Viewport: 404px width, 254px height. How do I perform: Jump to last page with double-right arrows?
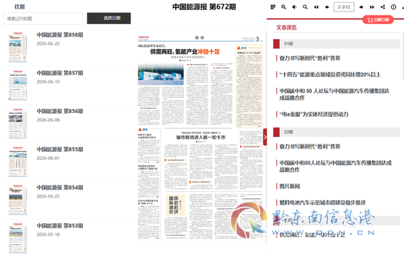click(x=372, y=7)
